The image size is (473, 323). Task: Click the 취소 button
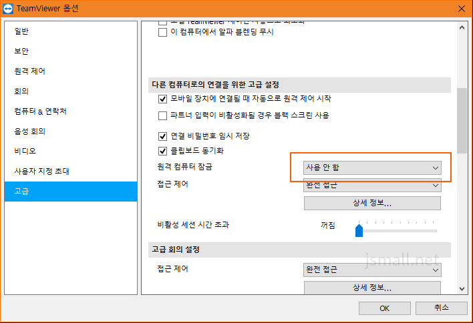pyautogui.click(x=442, y=308)
